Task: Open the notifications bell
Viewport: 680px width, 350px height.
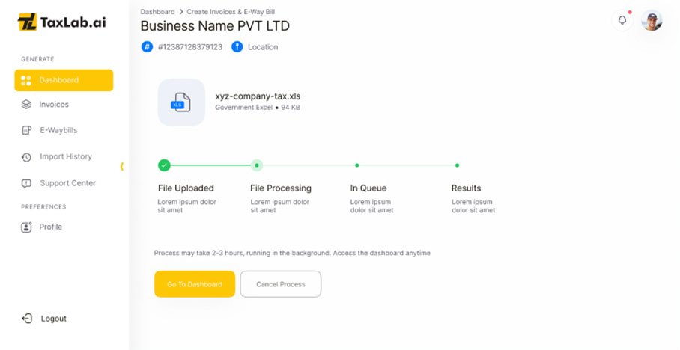Action: tap(622, 20)
